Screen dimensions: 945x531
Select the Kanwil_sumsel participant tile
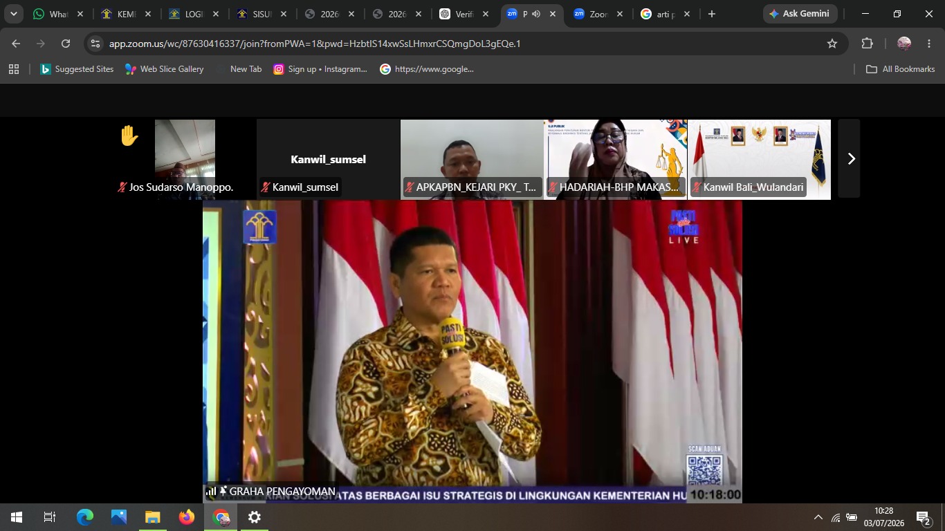pos(328,159)
